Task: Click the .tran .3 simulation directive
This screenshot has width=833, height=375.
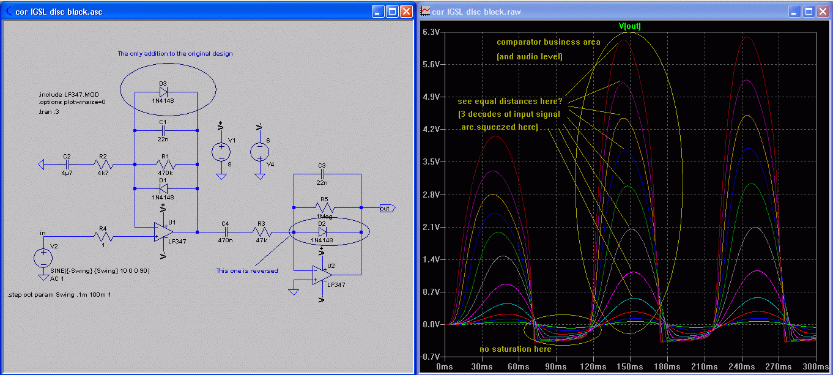Action: (50, 112)
